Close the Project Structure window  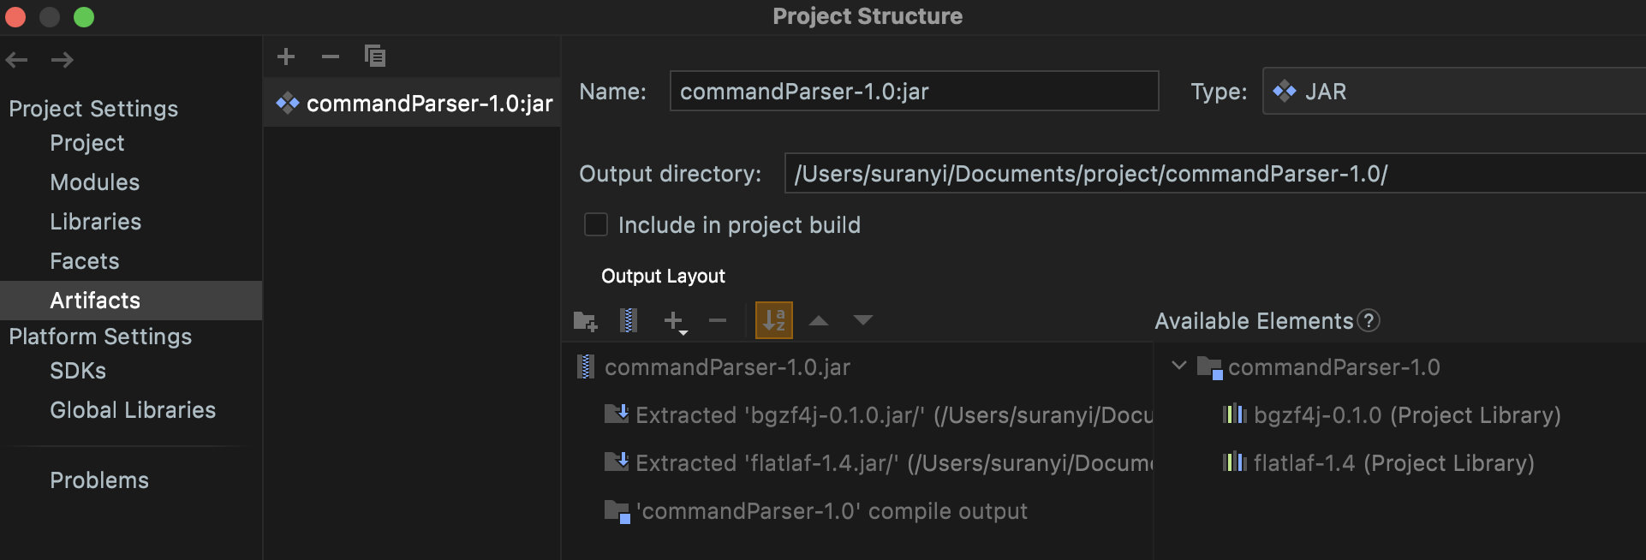(x=15, y=17)
